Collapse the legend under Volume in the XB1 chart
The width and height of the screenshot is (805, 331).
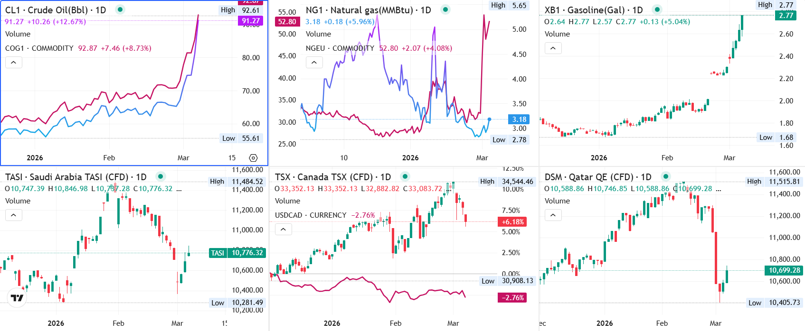(x=553, y=48)
